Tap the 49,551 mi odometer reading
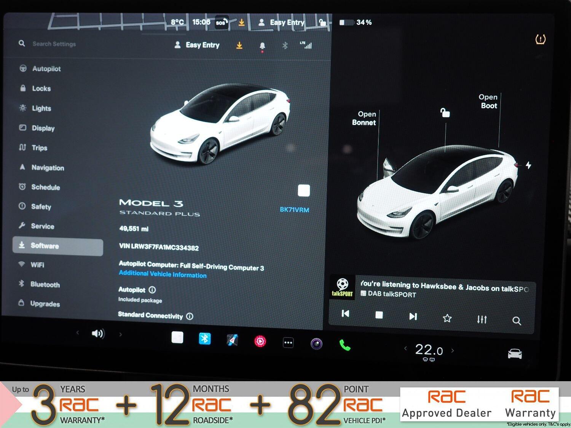 click(134, 229)
